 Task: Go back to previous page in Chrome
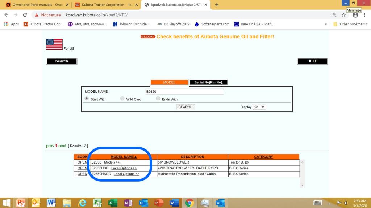click(7, 15)
